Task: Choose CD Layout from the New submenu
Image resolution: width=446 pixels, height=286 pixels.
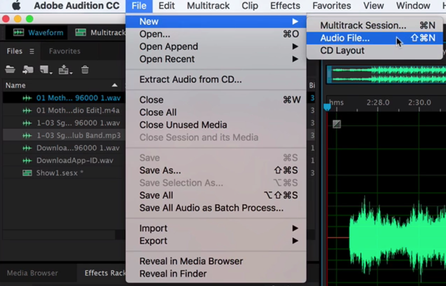Action: tap(375, 50)
